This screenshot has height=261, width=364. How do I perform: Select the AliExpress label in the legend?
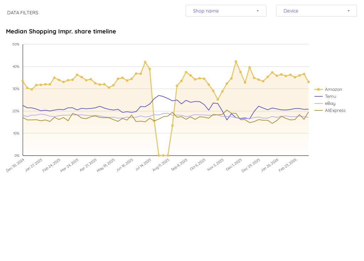335,110
